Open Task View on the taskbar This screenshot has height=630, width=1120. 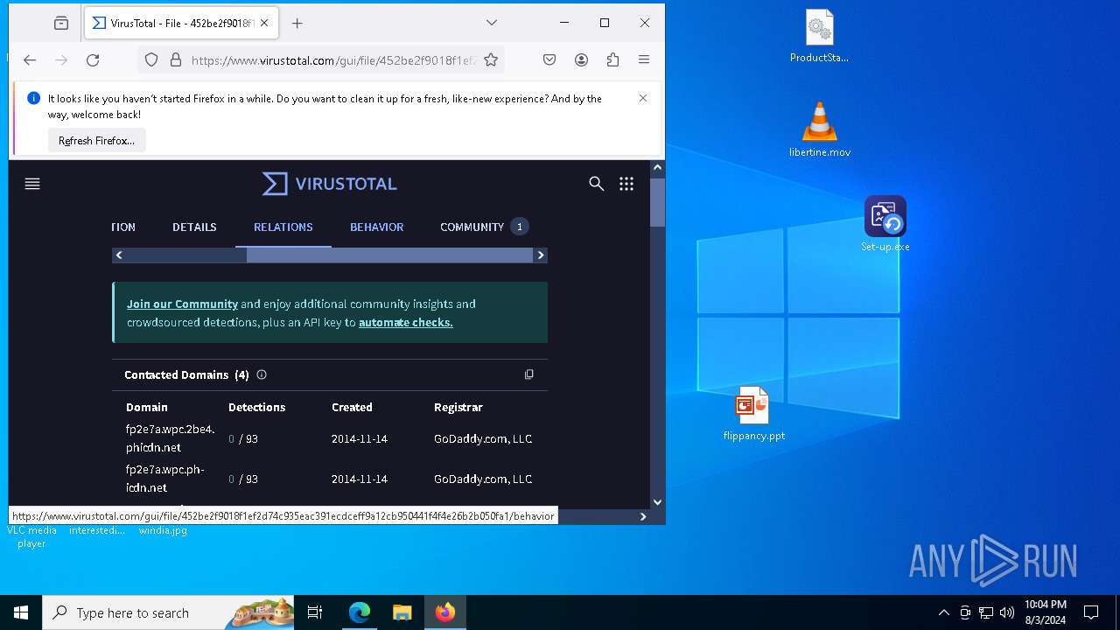(315, 612)
